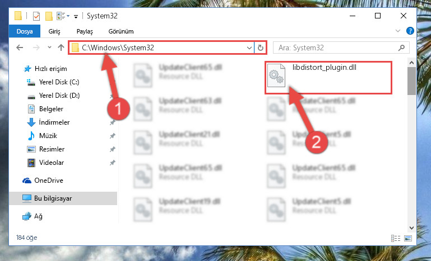Screen dimensions: 431x261
Task: Select the libdistort_plugin.dll file
Action: 328,78
